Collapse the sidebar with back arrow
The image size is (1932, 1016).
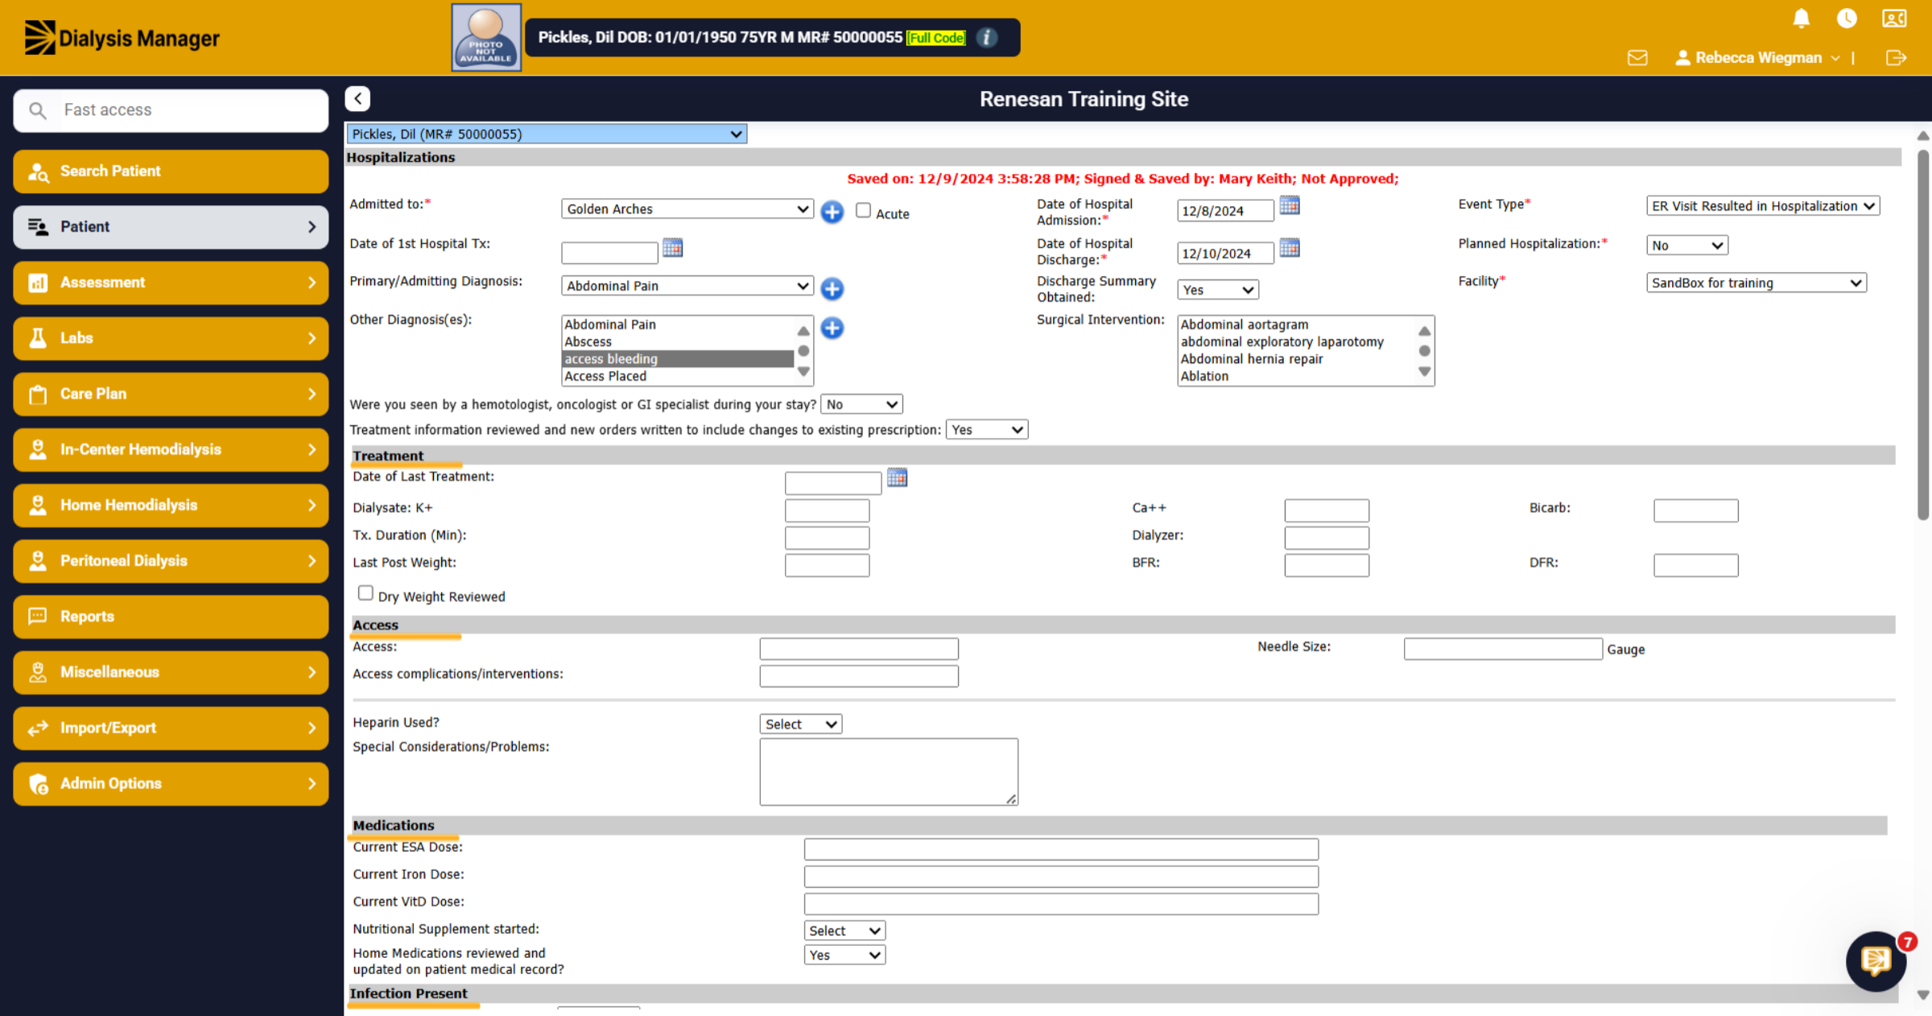[358, 98]
